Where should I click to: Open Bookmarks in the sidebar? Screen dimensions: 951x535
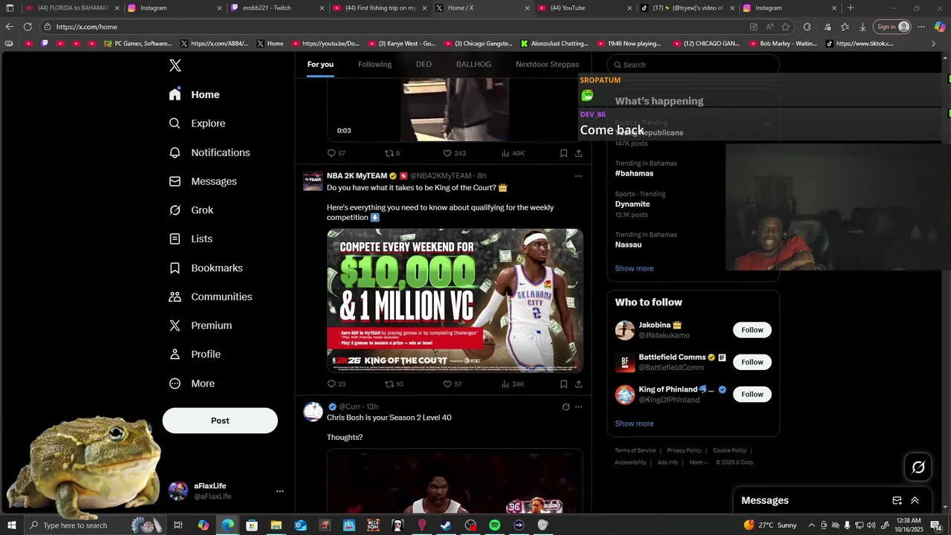tap(206, 267)
